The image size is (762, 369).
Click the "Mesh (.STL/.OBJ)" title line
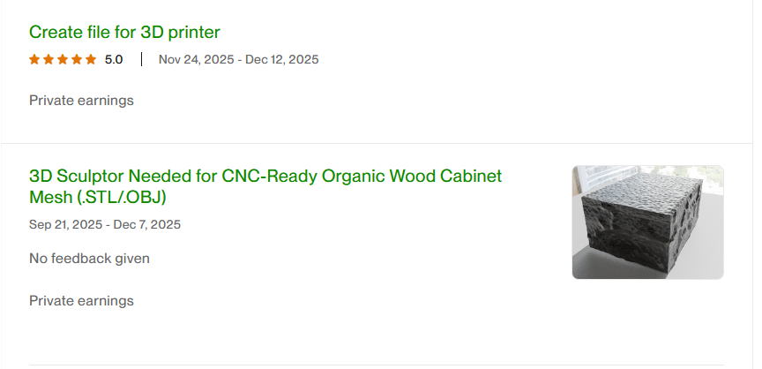pos(97,197)
